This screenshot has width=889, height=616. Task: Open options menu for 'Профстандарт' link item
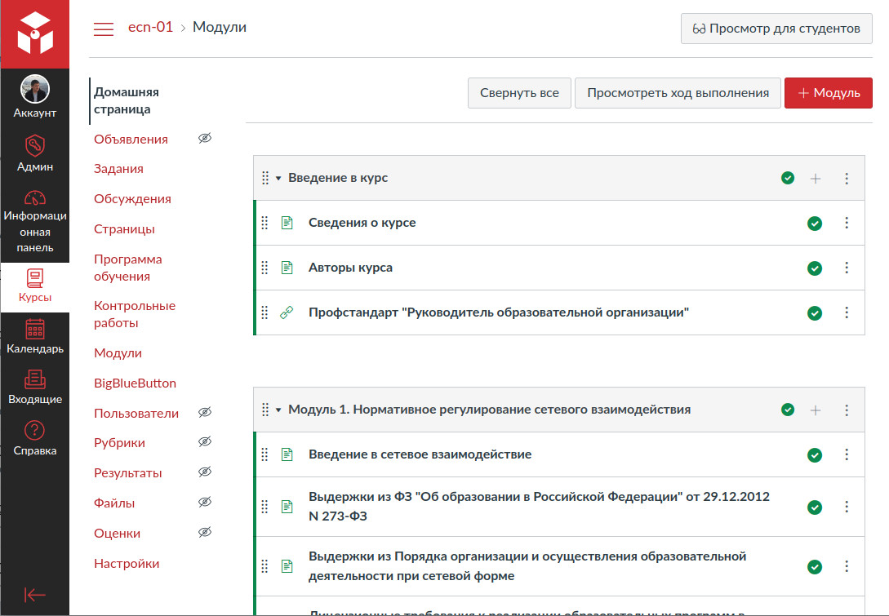[847, 312]
